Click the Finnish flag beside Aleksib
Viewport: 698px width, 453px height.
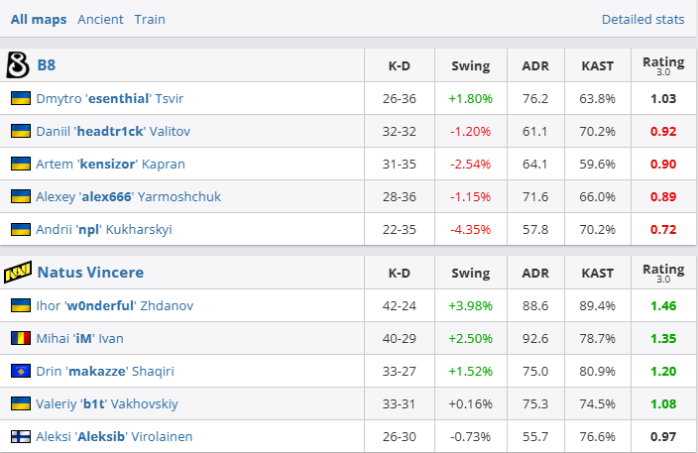[20, 436]
